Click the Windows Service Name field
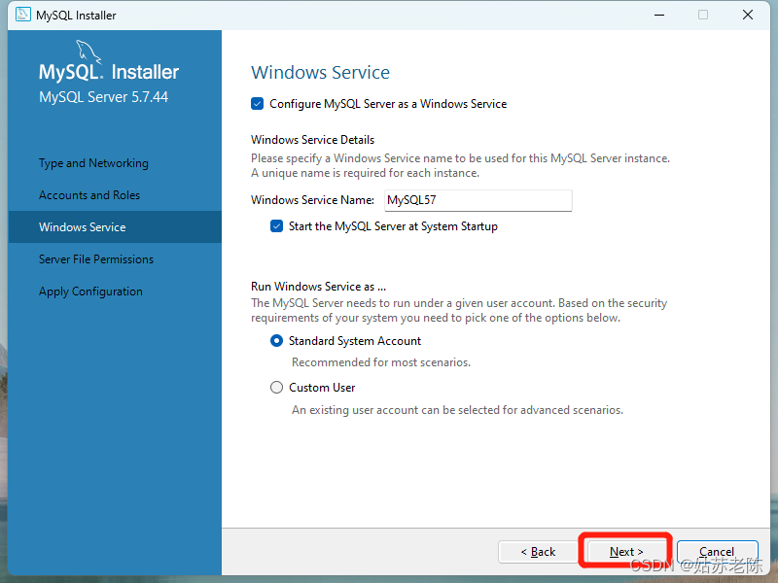 click(478, 200)
